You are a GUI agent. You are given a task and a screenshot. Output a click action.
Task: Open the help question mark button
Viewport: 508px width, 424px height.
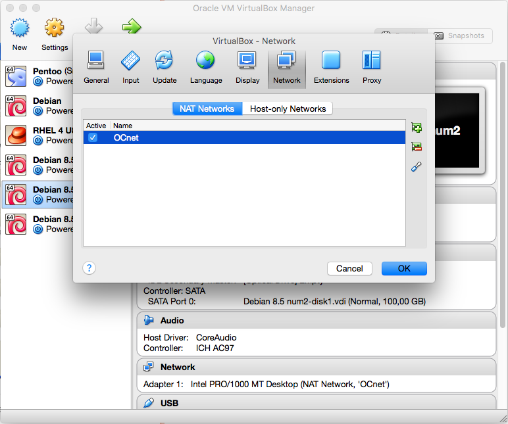coord(89,268)
